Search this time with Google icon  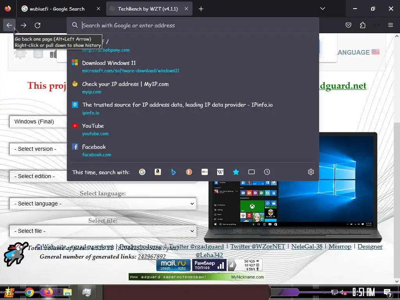pyautogui.click(x=142, y=172)
